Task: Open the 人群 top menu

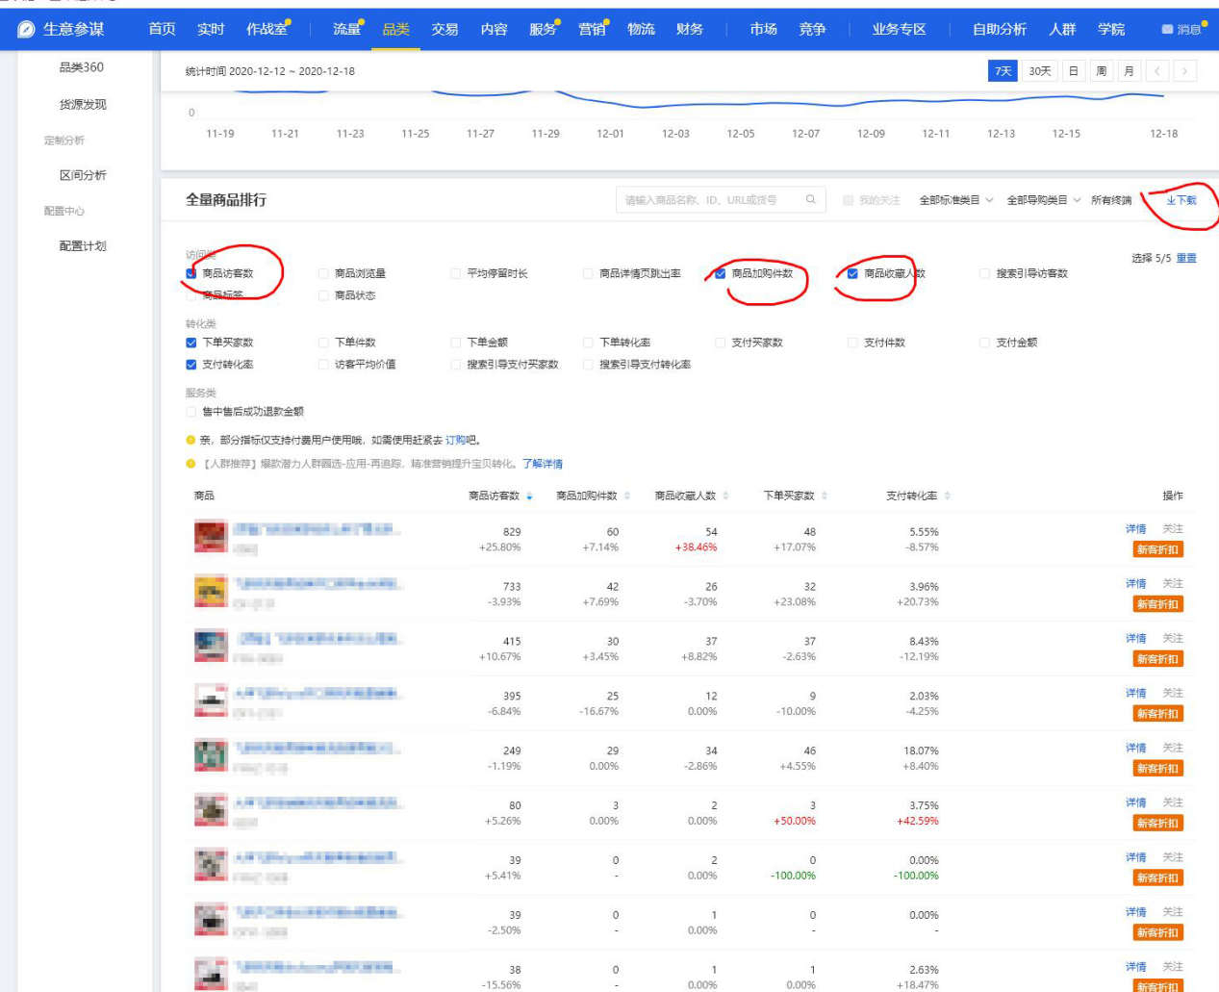Action: [x=1062, y=30]
